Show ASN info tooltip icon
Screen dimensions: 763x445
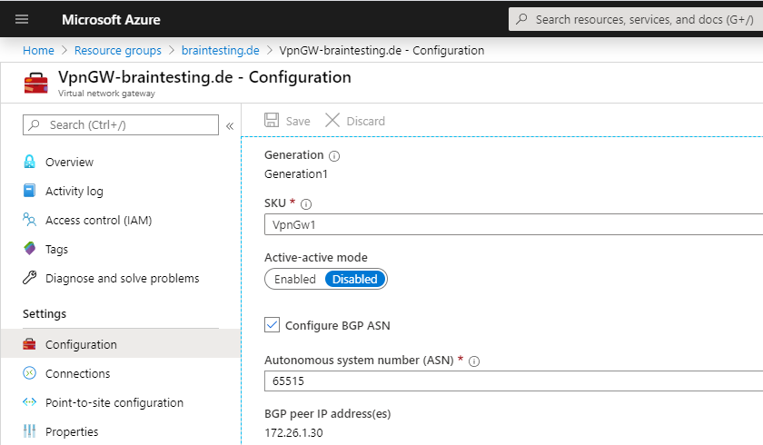point(474,361)
